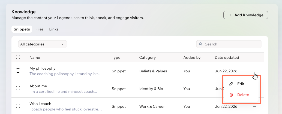This screenshot has width=282, height=114.
Task: Open more actions for My philosophy row
Action: (254, 71)
